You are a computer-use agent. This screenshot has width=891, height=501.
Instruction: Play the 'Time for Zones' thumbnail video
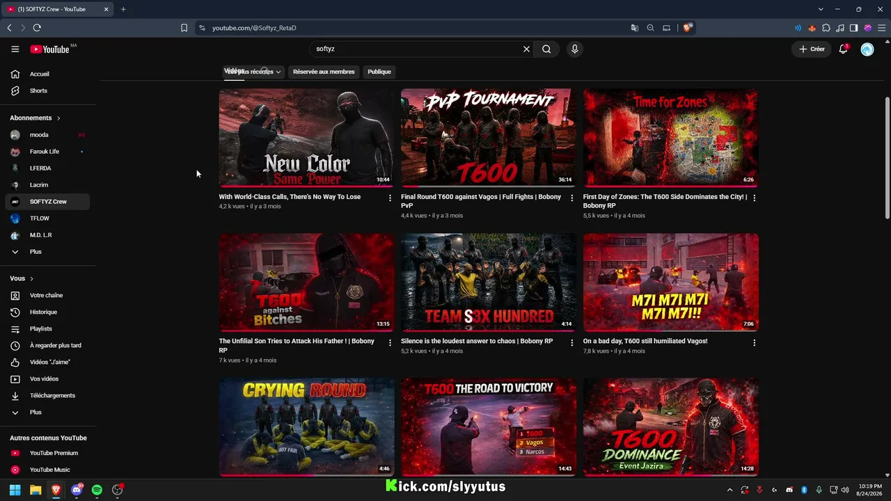pyautogui.click(x=671, y=138)
